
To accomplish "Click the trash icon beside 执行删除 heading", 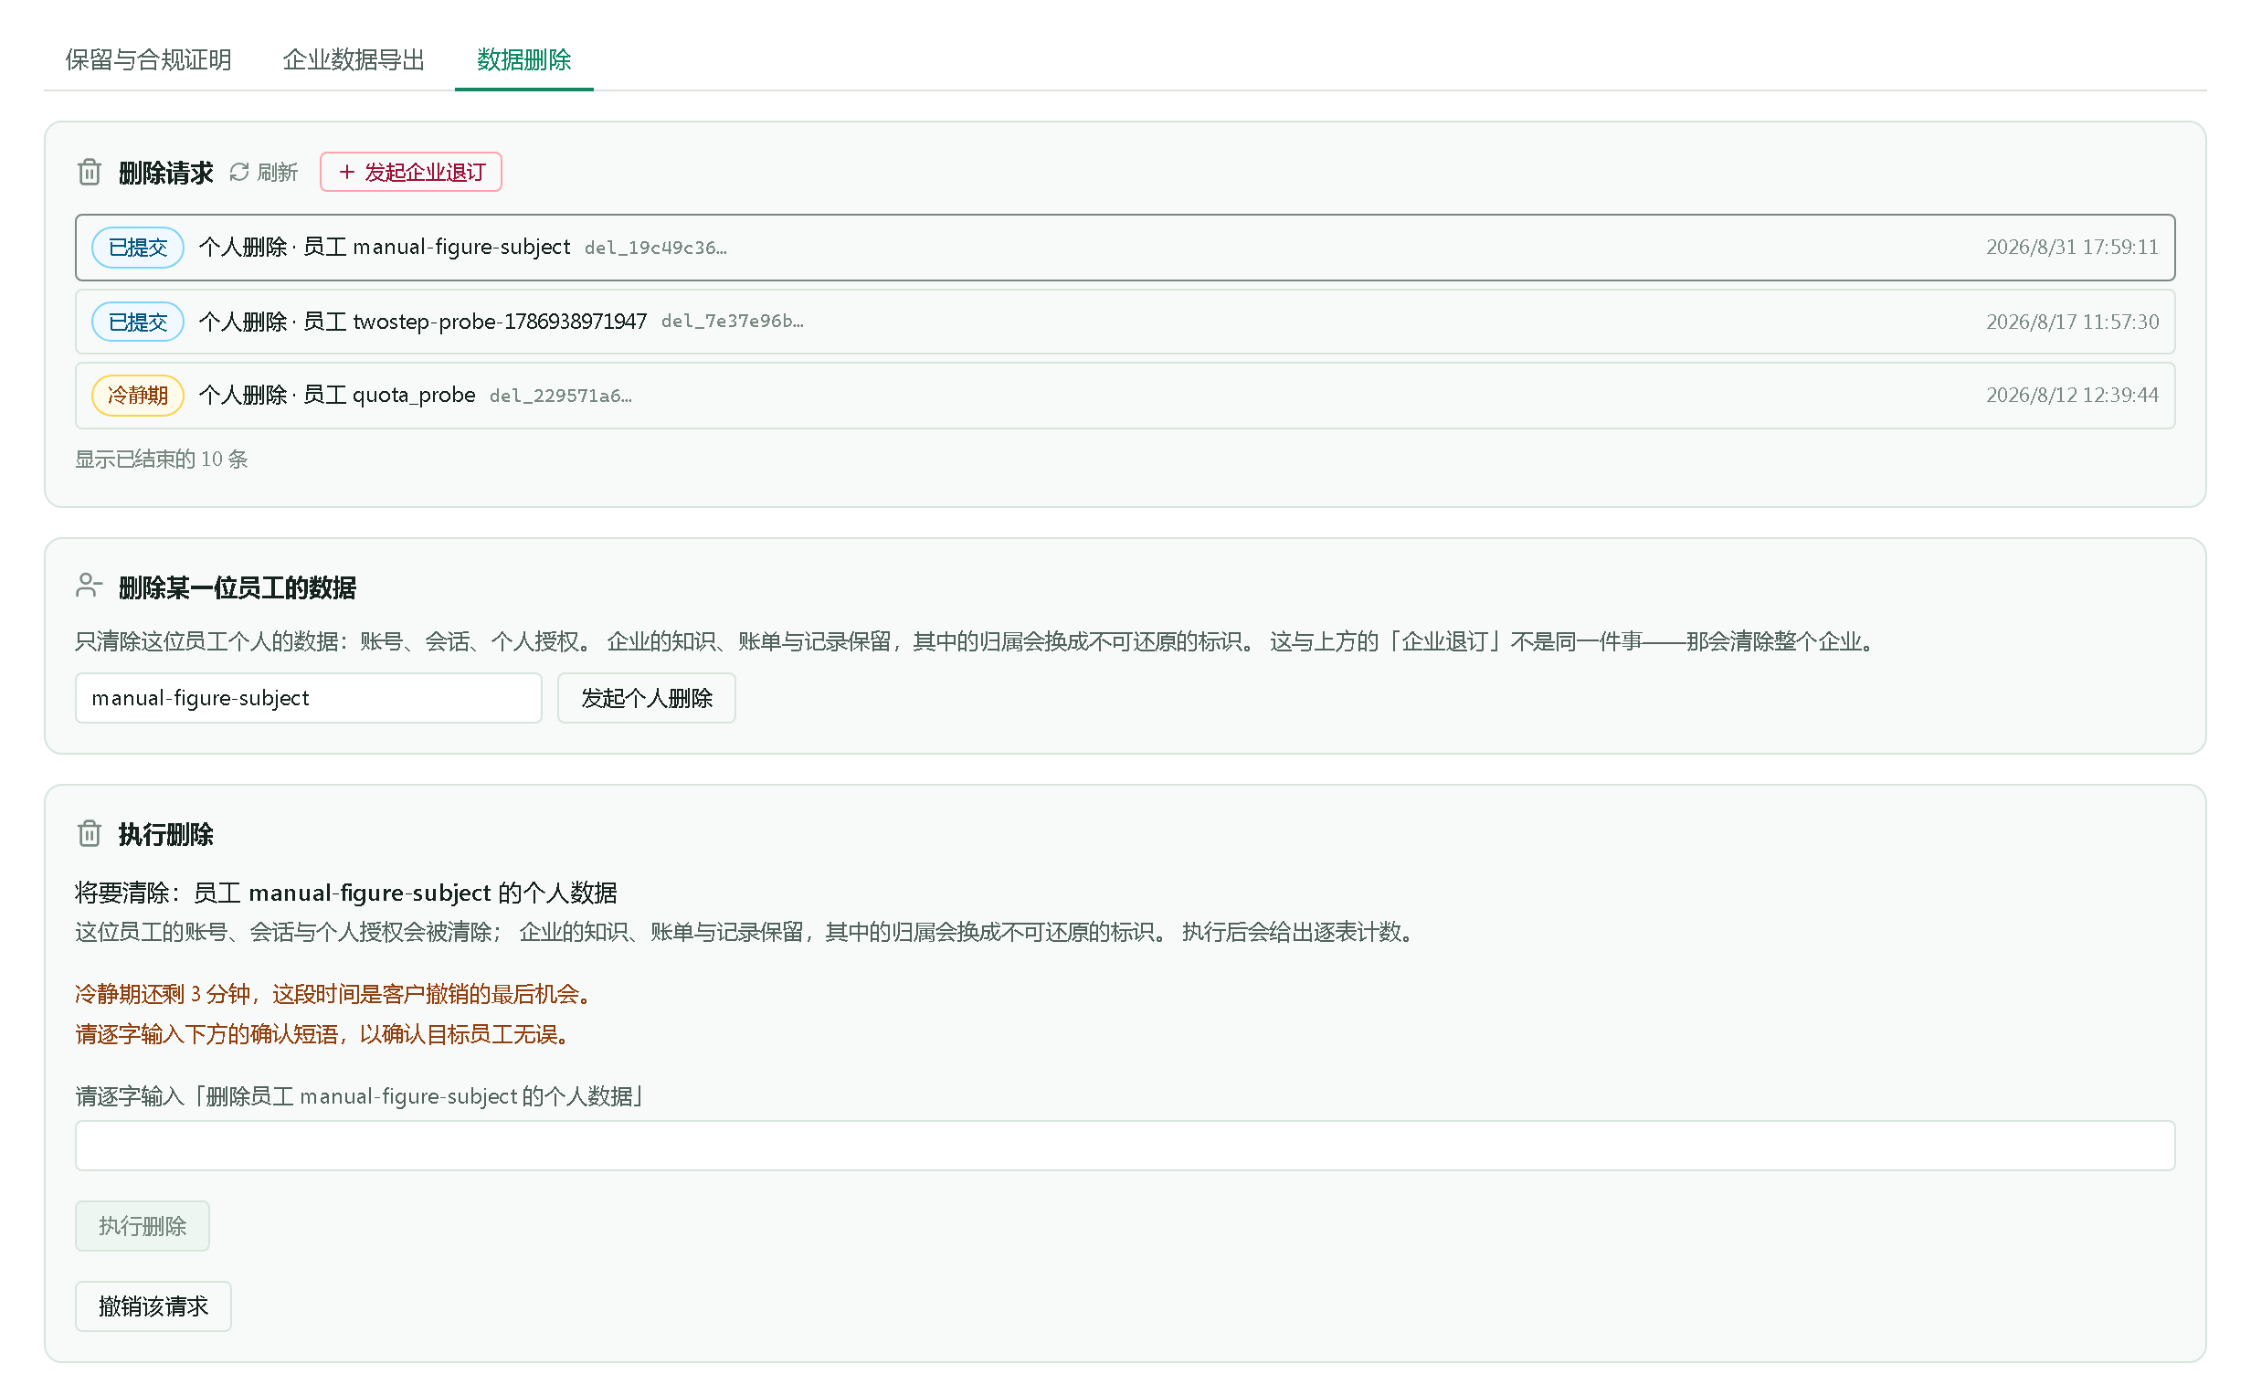I will pos(89,833).
